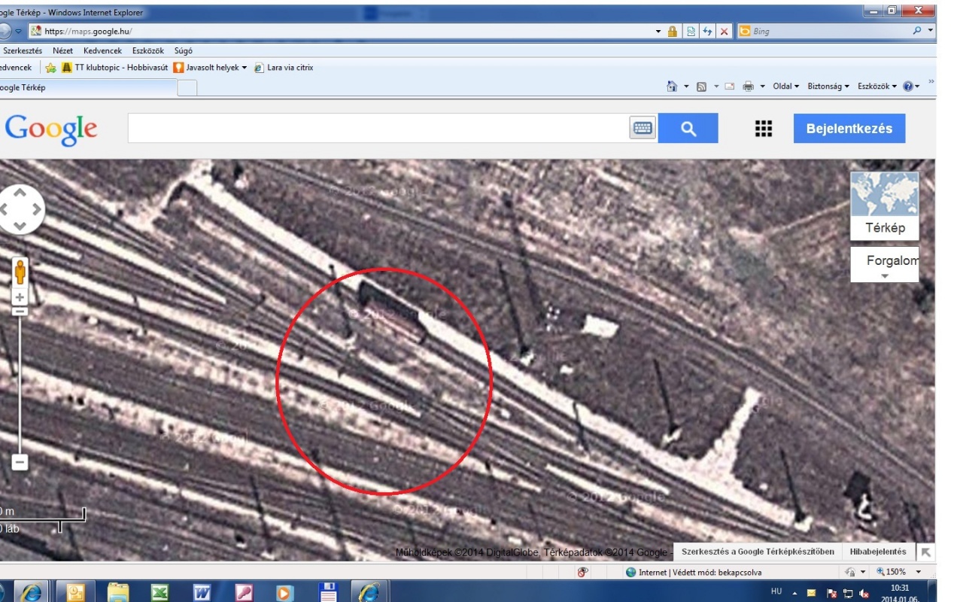Open the on-screen keyboard input tool
The image size is (963, 602).
pos(643,129)
